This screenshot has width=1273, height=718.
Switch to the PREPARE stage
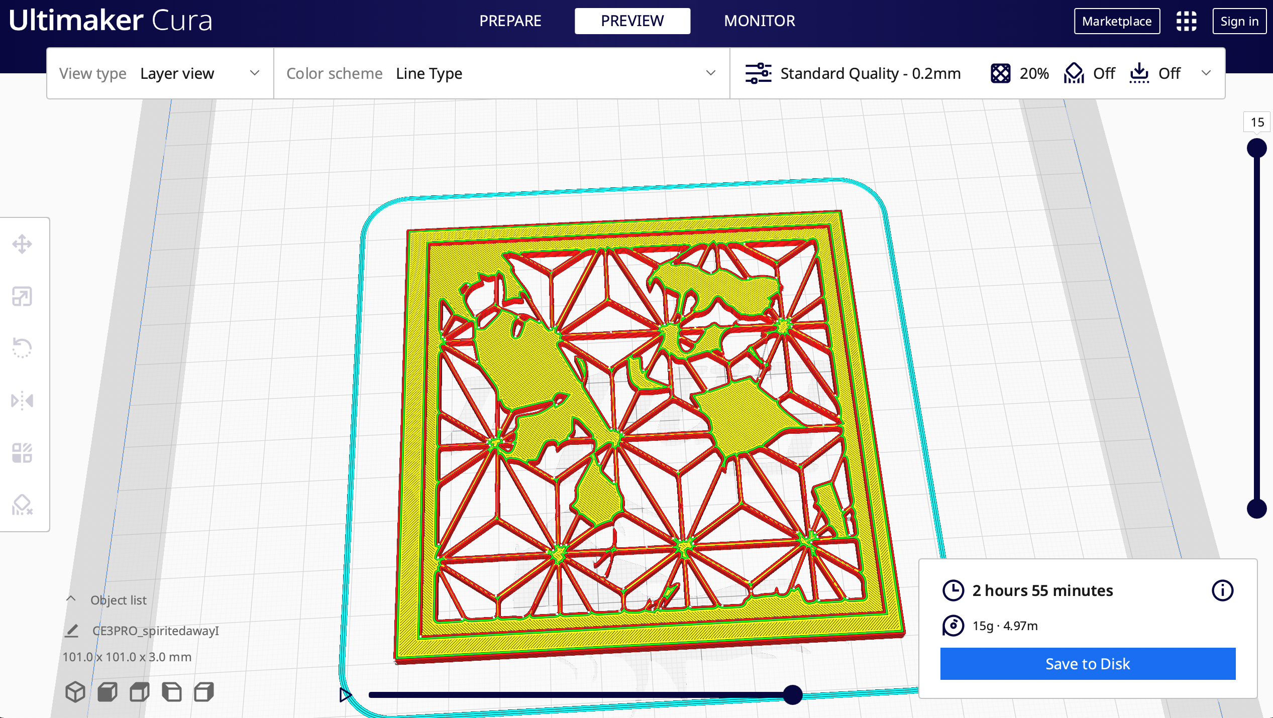pyautogui.click(x=510, y=21)
